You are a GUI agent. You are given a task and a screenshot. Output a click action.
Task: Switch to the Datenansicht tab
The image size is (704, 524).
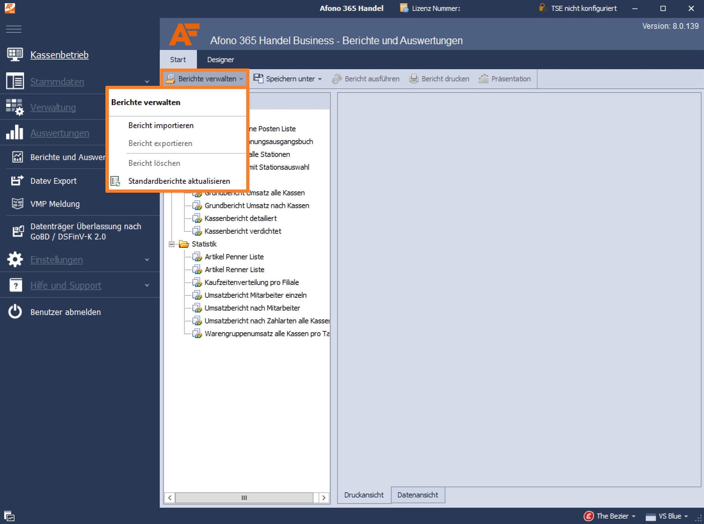click(x=418, y=495)
